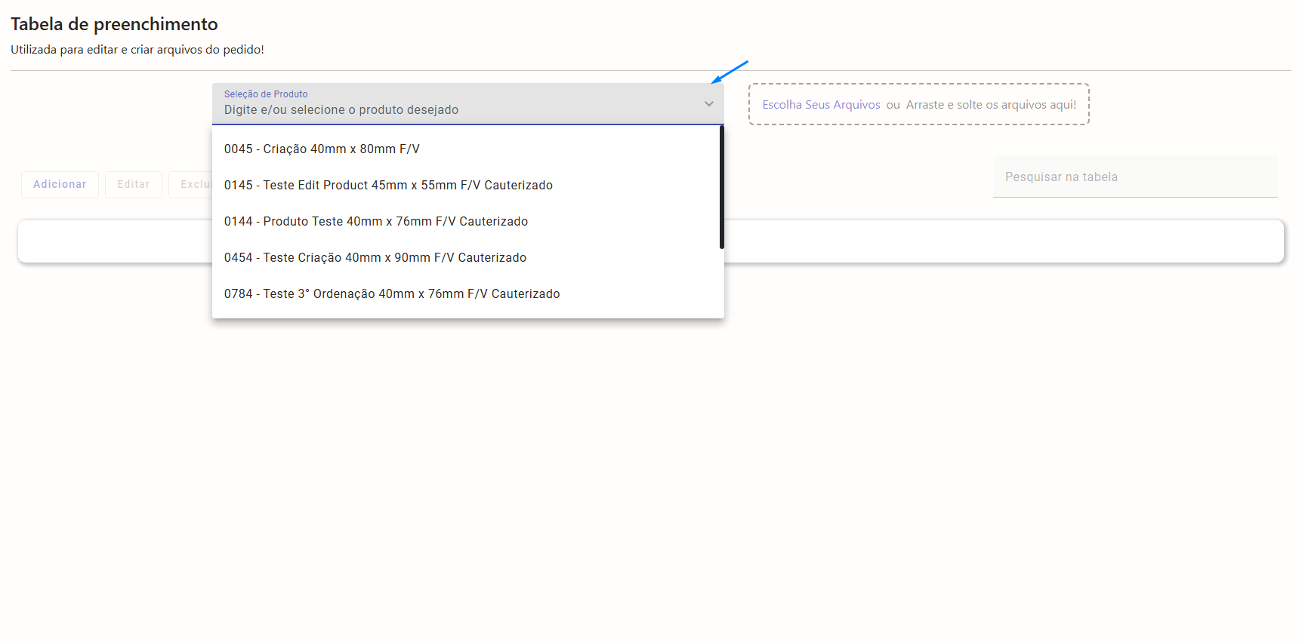The image size is (1302, 642).
Task: Click the 'Tabela de preenchimento' heading
Action: coord(114,24)
